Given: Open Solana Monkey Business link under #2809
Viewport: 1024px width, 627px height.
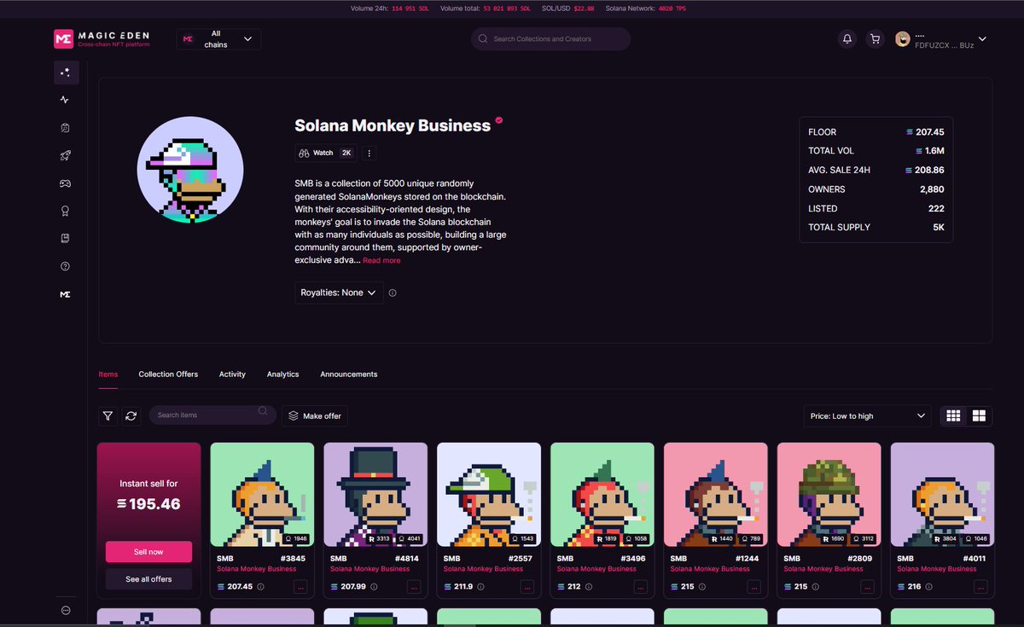Looking at the screenshot, I should 823,569.
